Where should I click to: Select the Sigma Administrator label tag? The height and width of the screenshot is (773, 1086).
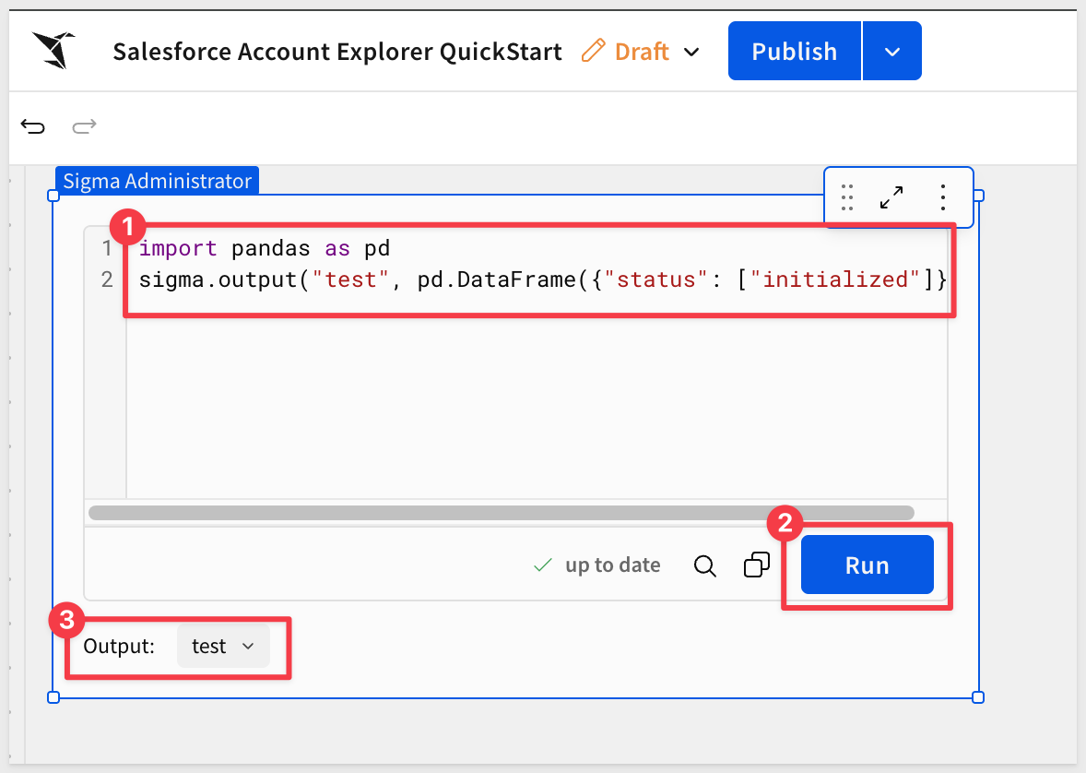(x=157, y=181)
